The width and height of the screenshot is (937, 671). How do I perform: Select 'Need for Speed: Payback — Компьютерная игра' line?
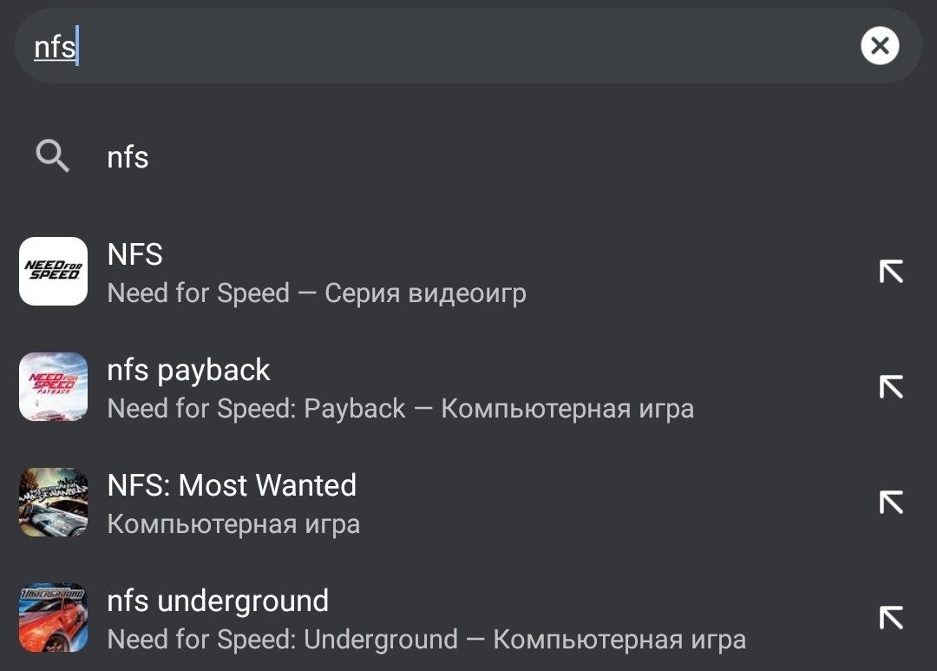(400, 409)
